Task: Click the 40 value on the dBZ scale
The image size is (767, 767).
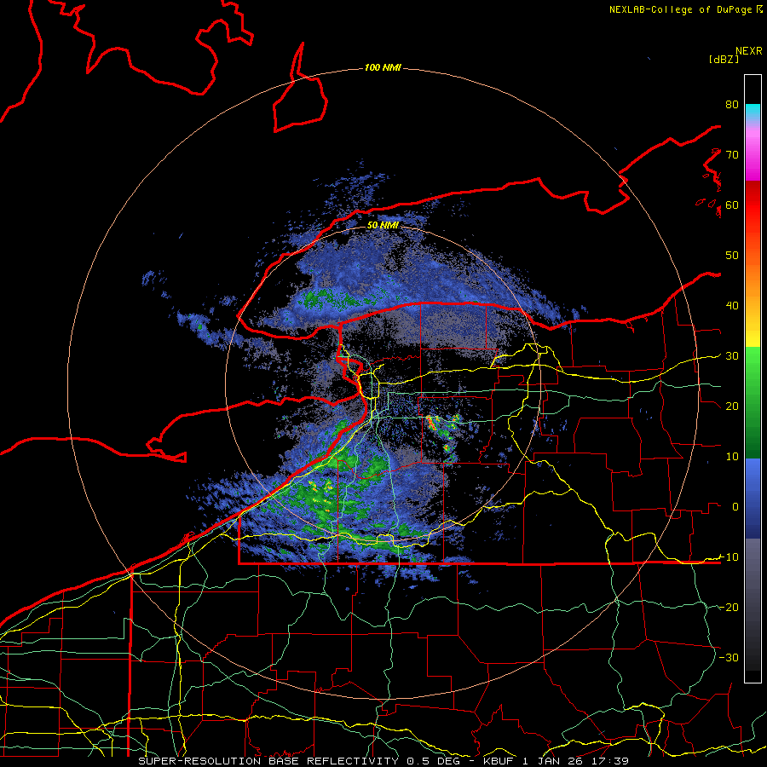Action: point(732,306)
